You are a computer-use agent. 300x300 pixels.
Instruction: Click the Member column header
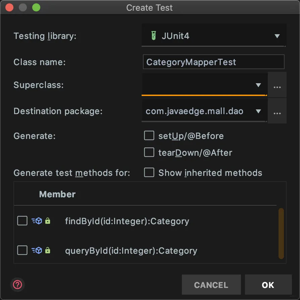pyautogui.click(x=57, y=194)
